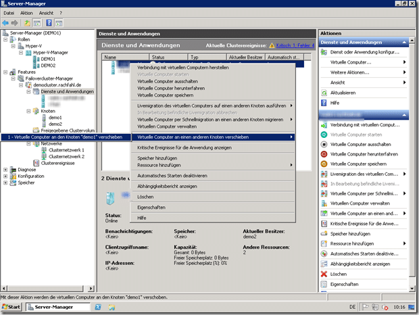
Task: Select democluster.rachfahl.de in the tree
Action: (57, 85)
